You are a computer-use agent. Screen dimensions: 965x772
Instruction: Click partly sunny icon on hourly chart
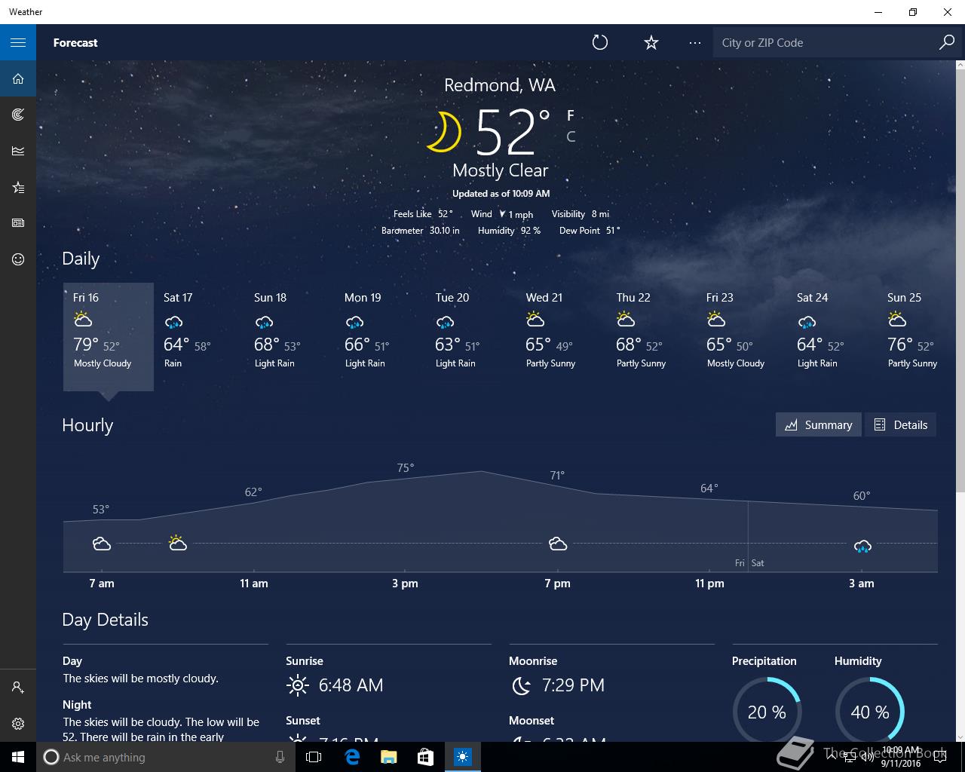tap(178, 543)
